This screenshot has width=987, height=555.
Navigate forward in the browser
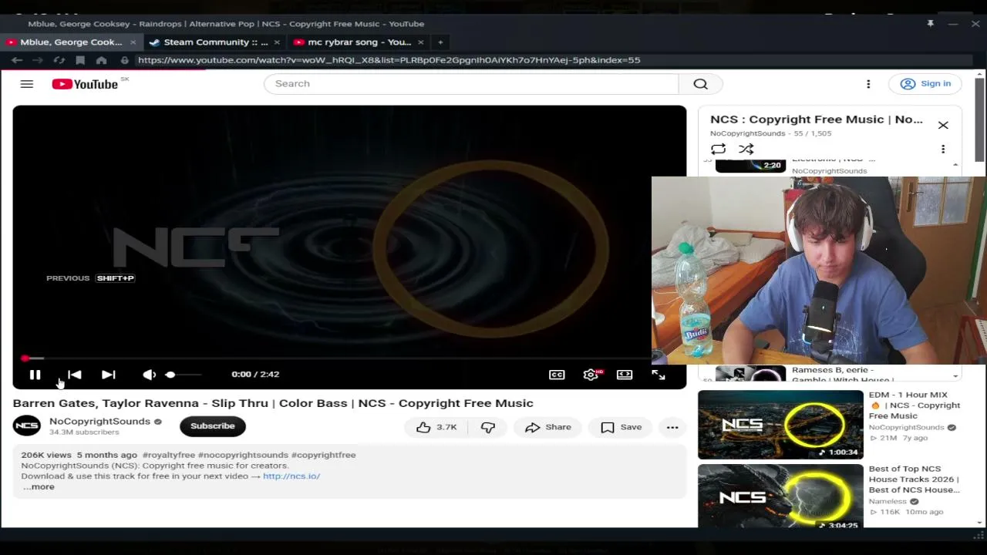pyautogui.click(x=38, y=60)
